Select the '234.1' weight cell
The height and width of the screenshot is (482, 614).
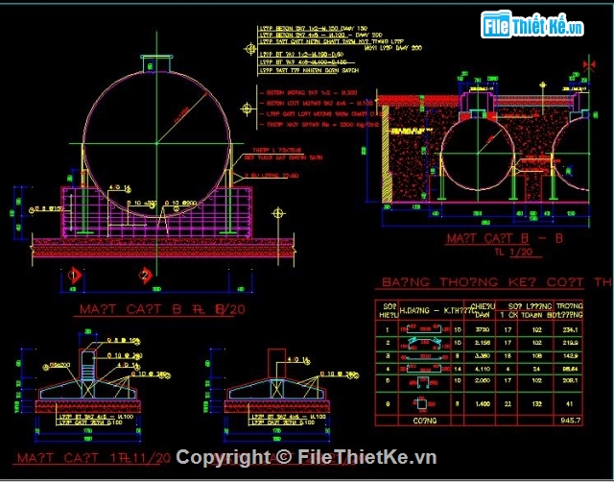[x=570, y=329]
